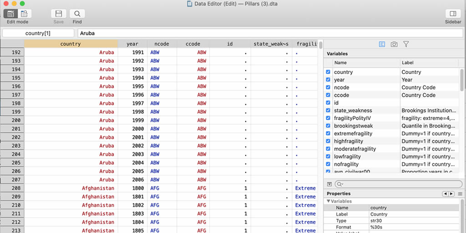Select row number 192 header

[x=12, y=52]
